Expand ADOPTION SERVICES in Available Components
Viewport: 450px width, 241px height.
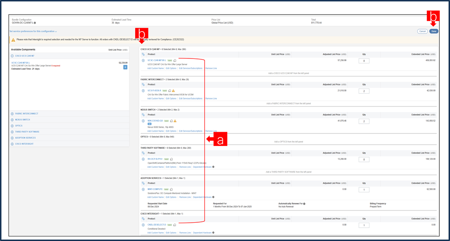click(12, 138)
